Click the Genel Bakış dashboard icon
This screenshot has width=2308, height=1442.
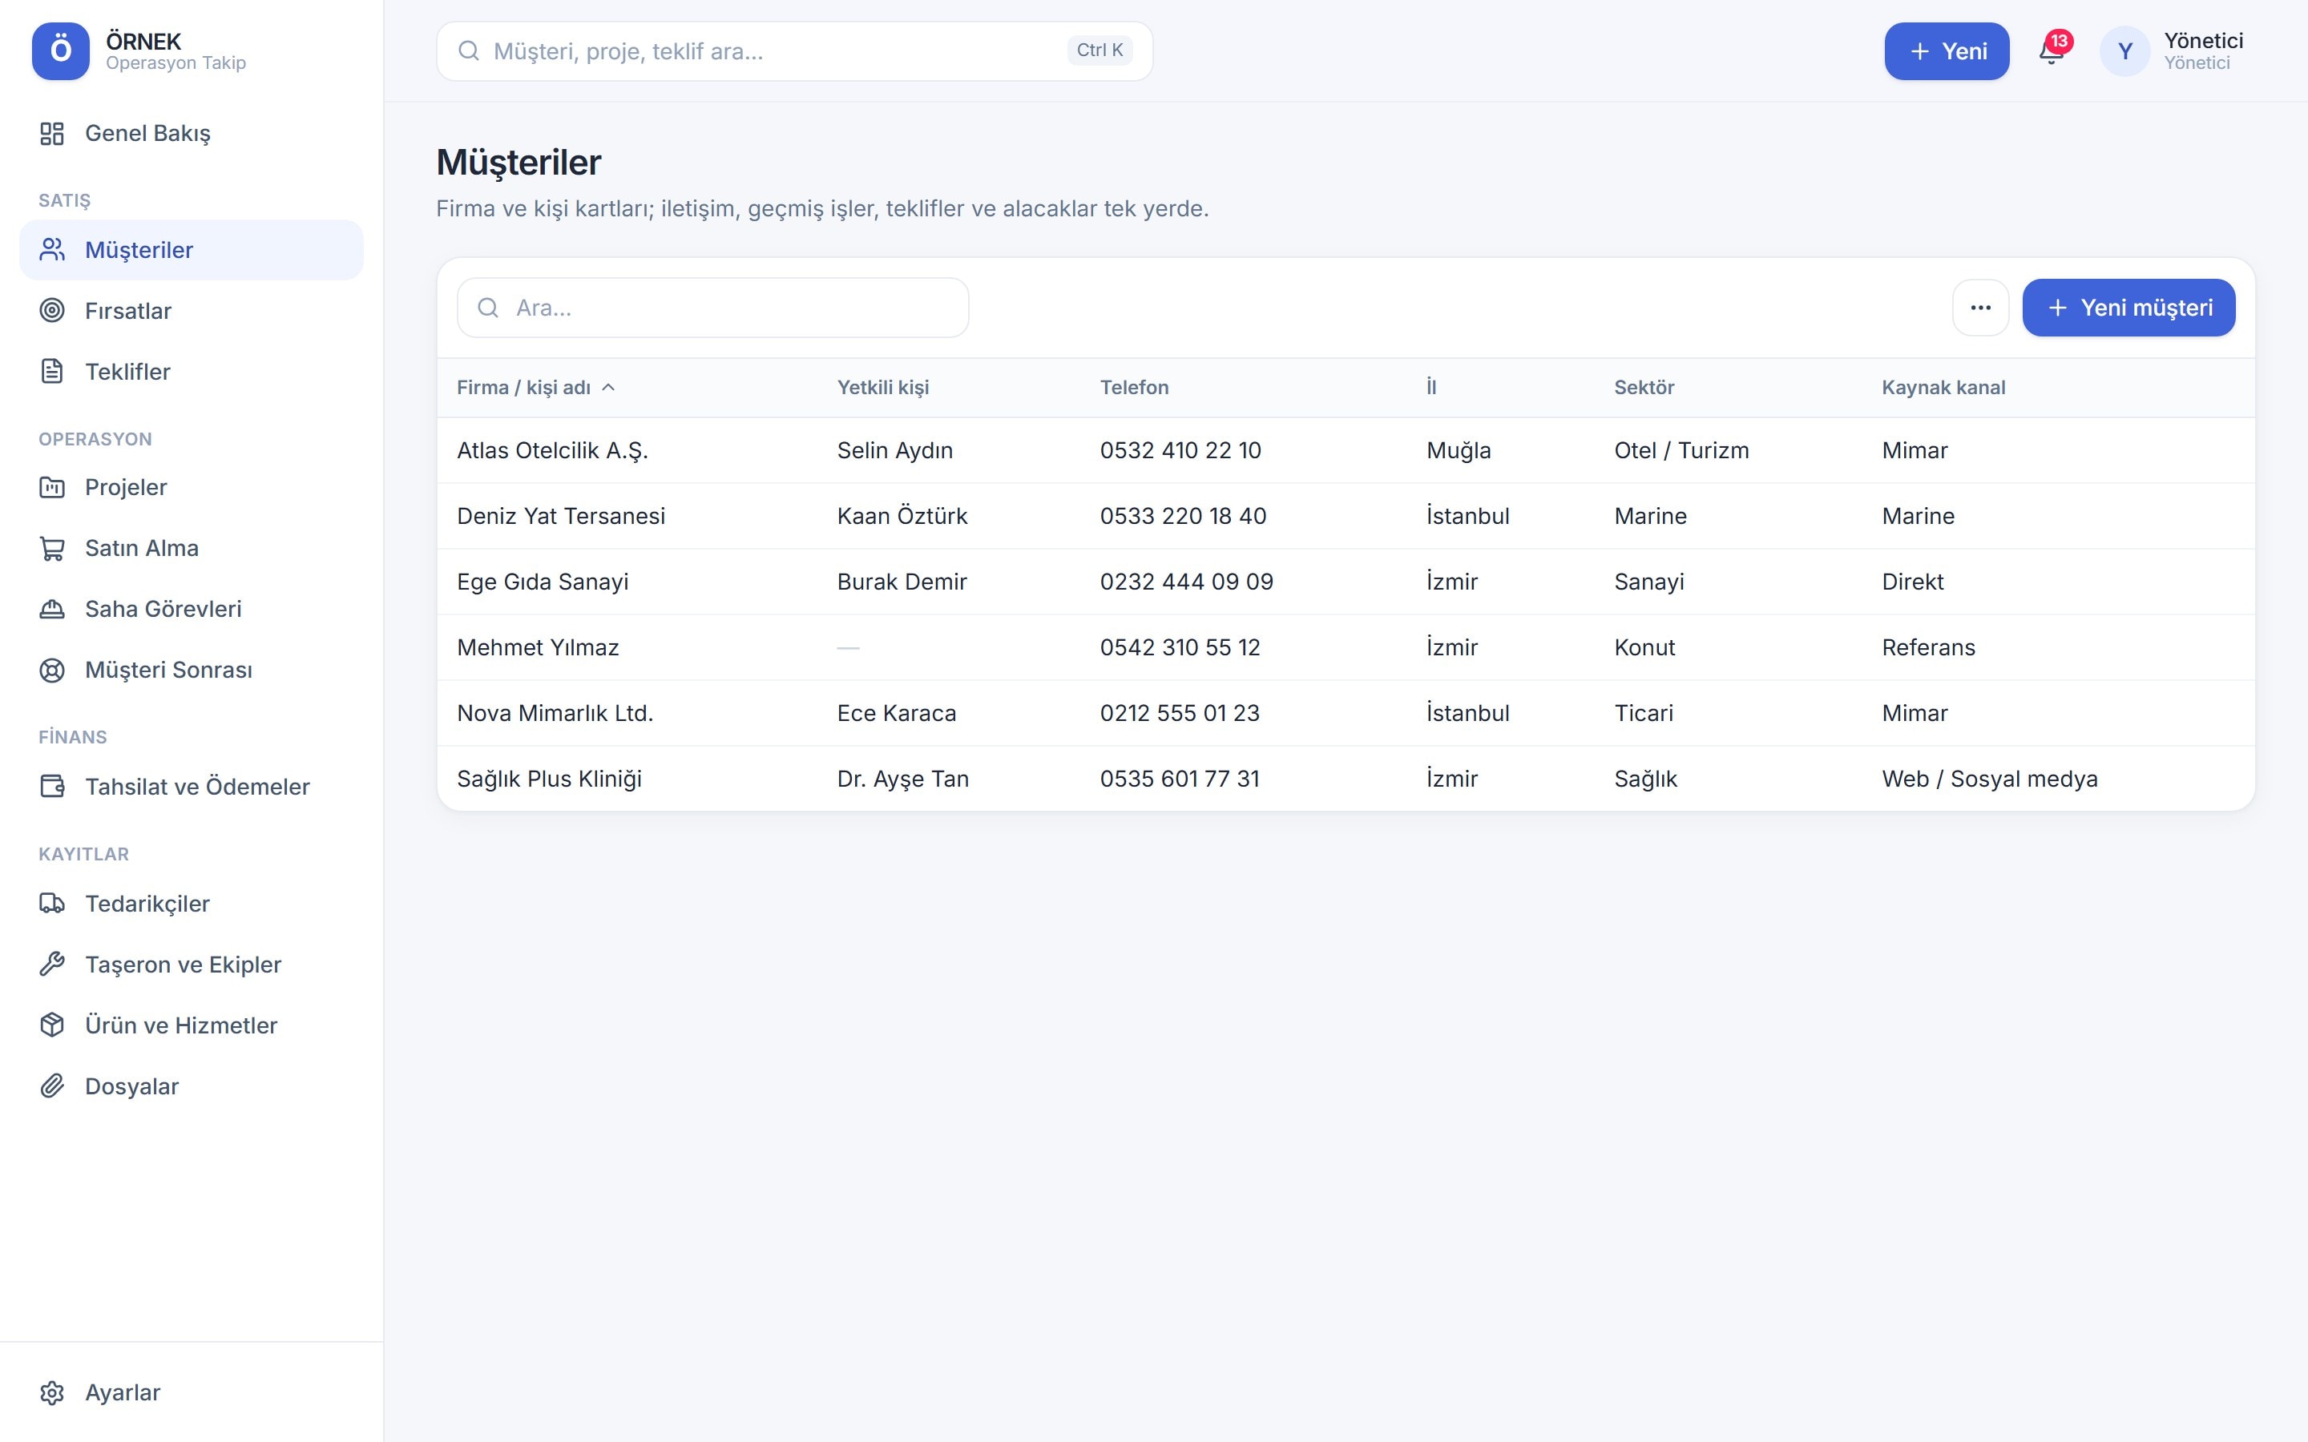pyautogui.click(x=52, y=134)
